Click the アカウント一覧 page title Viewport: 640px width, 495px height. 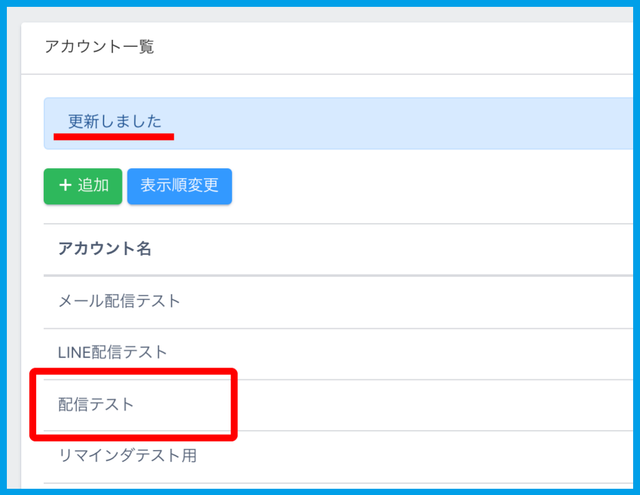(x=99, y=47)
